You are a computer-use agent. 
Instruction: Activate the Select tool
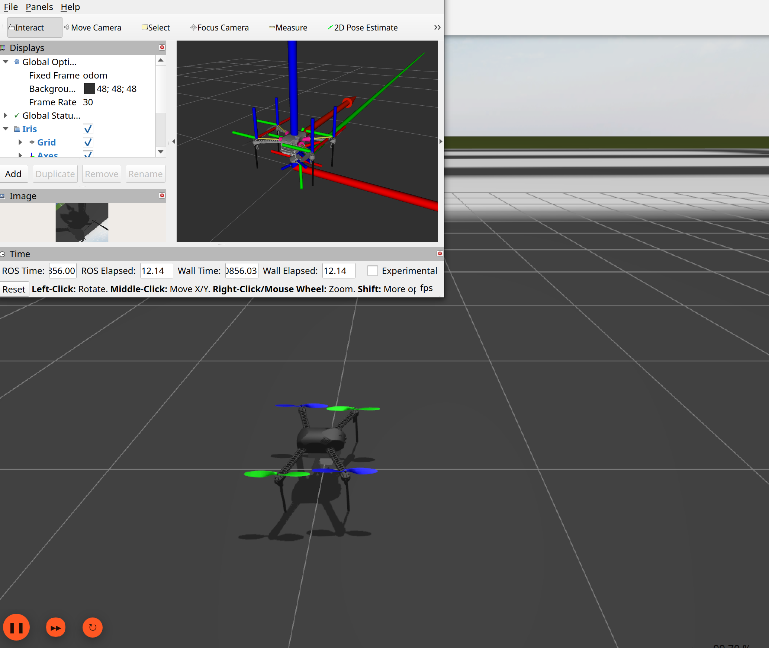click(155, 28)
